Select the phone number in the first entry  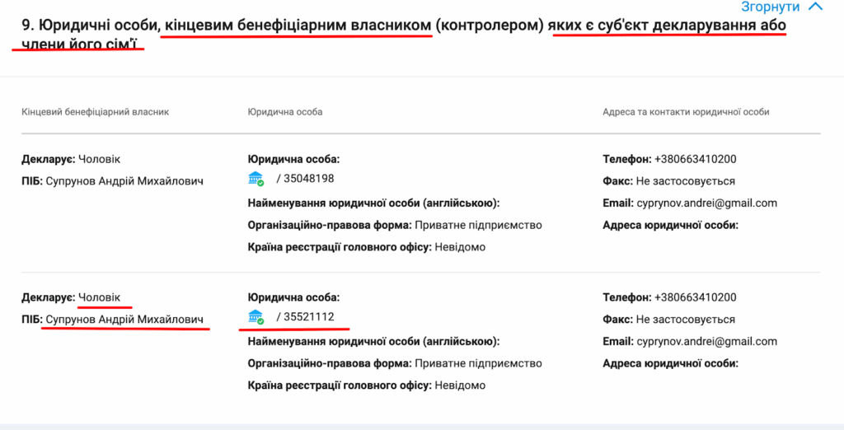click(695, 159)
